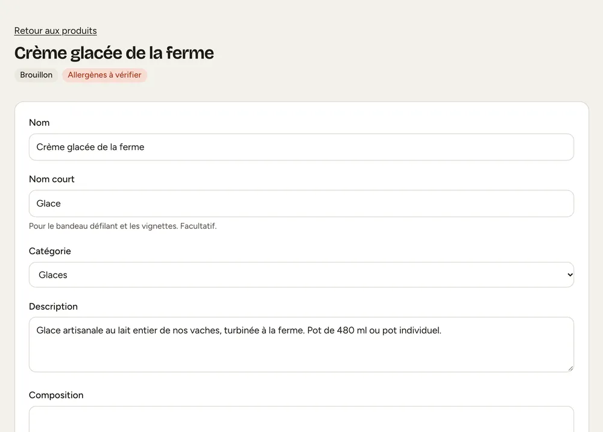Click the Composition label
Screen dimensions: 603x432
click(x=56, y=395)
